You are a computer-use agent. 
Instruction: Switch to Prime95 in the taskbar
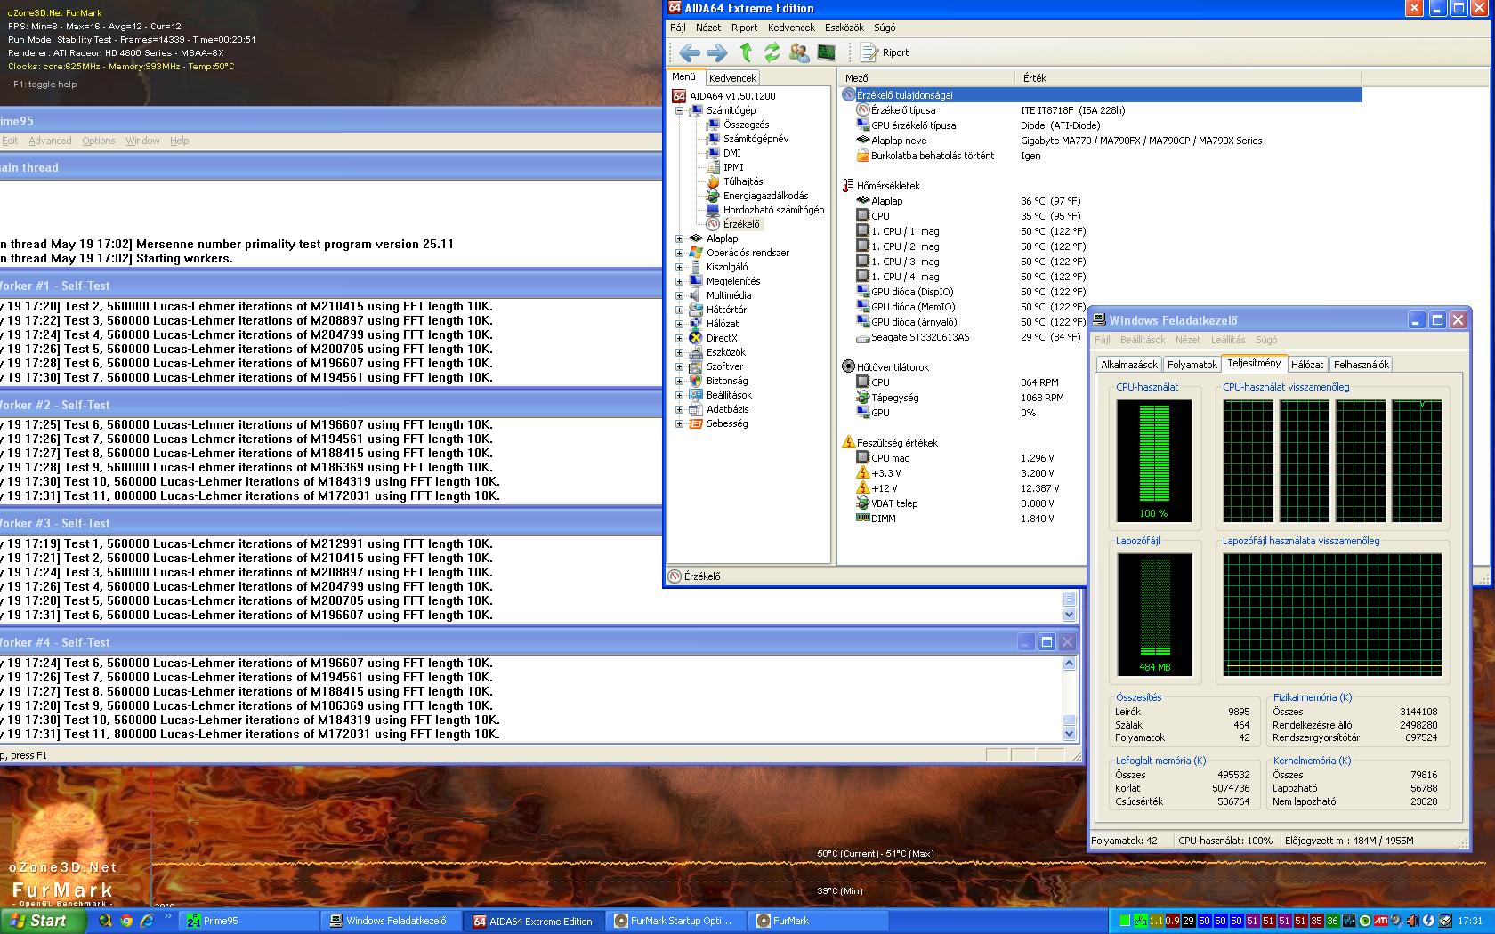(249, 921)
